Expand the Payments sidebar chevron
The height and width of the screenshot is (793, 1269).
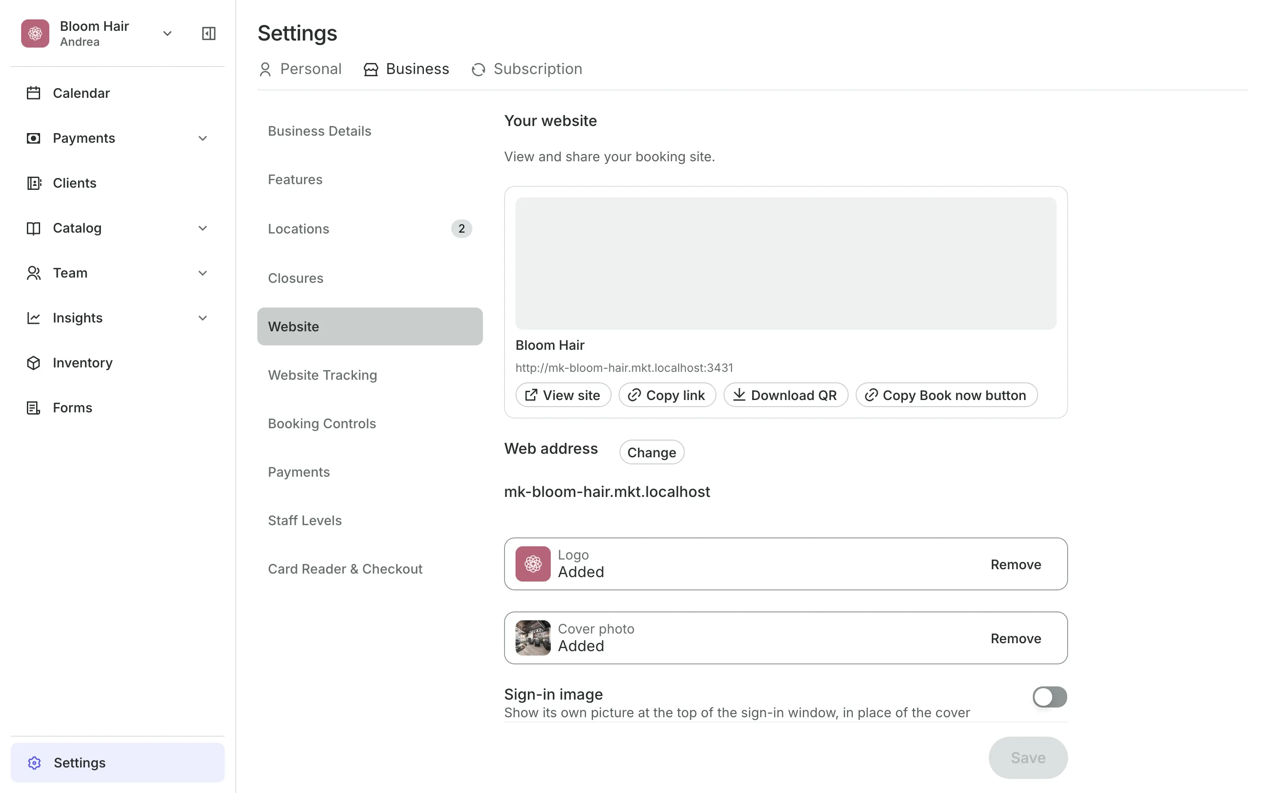pyautogui.click(x=203, y=138)
